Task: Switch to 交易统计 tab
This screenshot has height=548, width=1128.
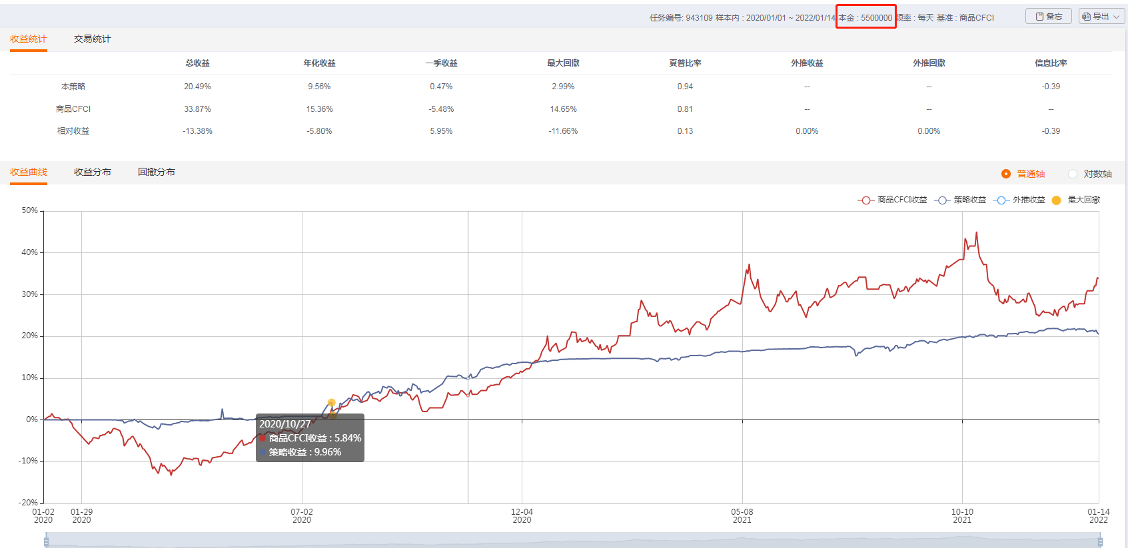Action: 93,39
